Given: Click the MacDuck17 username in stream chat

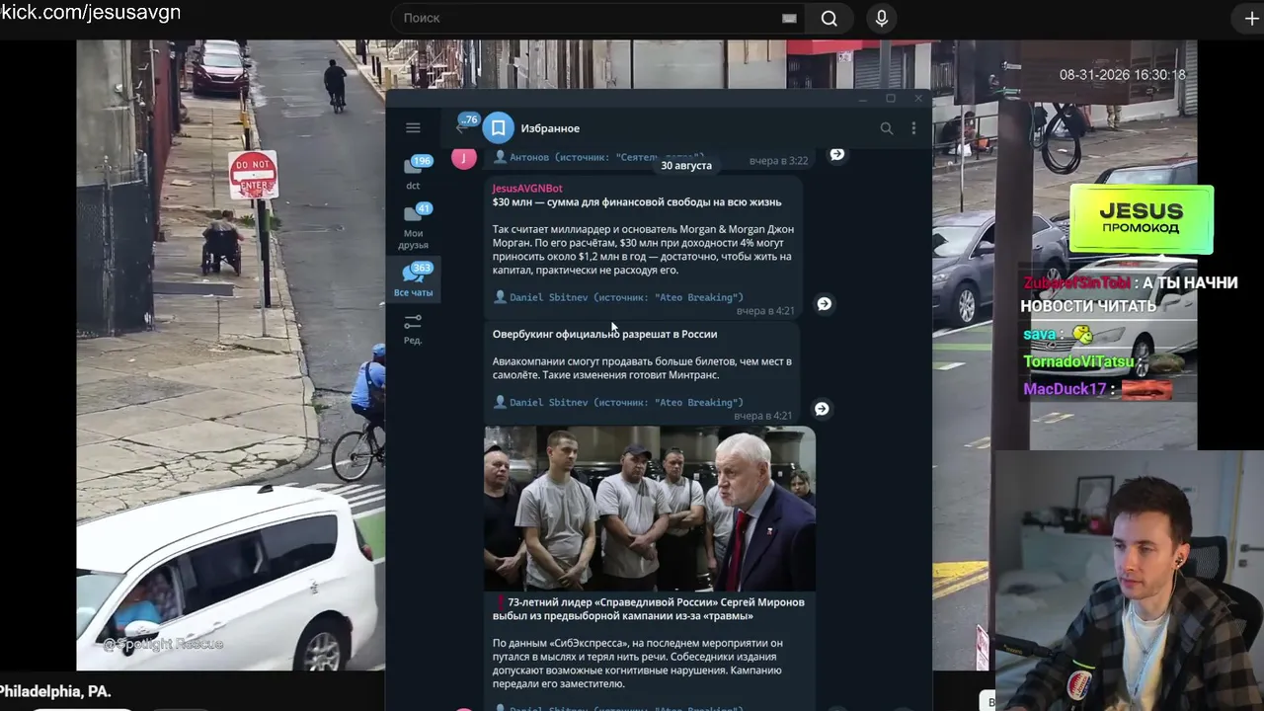Looking at the screenshot, I should tap(1065, 389).
